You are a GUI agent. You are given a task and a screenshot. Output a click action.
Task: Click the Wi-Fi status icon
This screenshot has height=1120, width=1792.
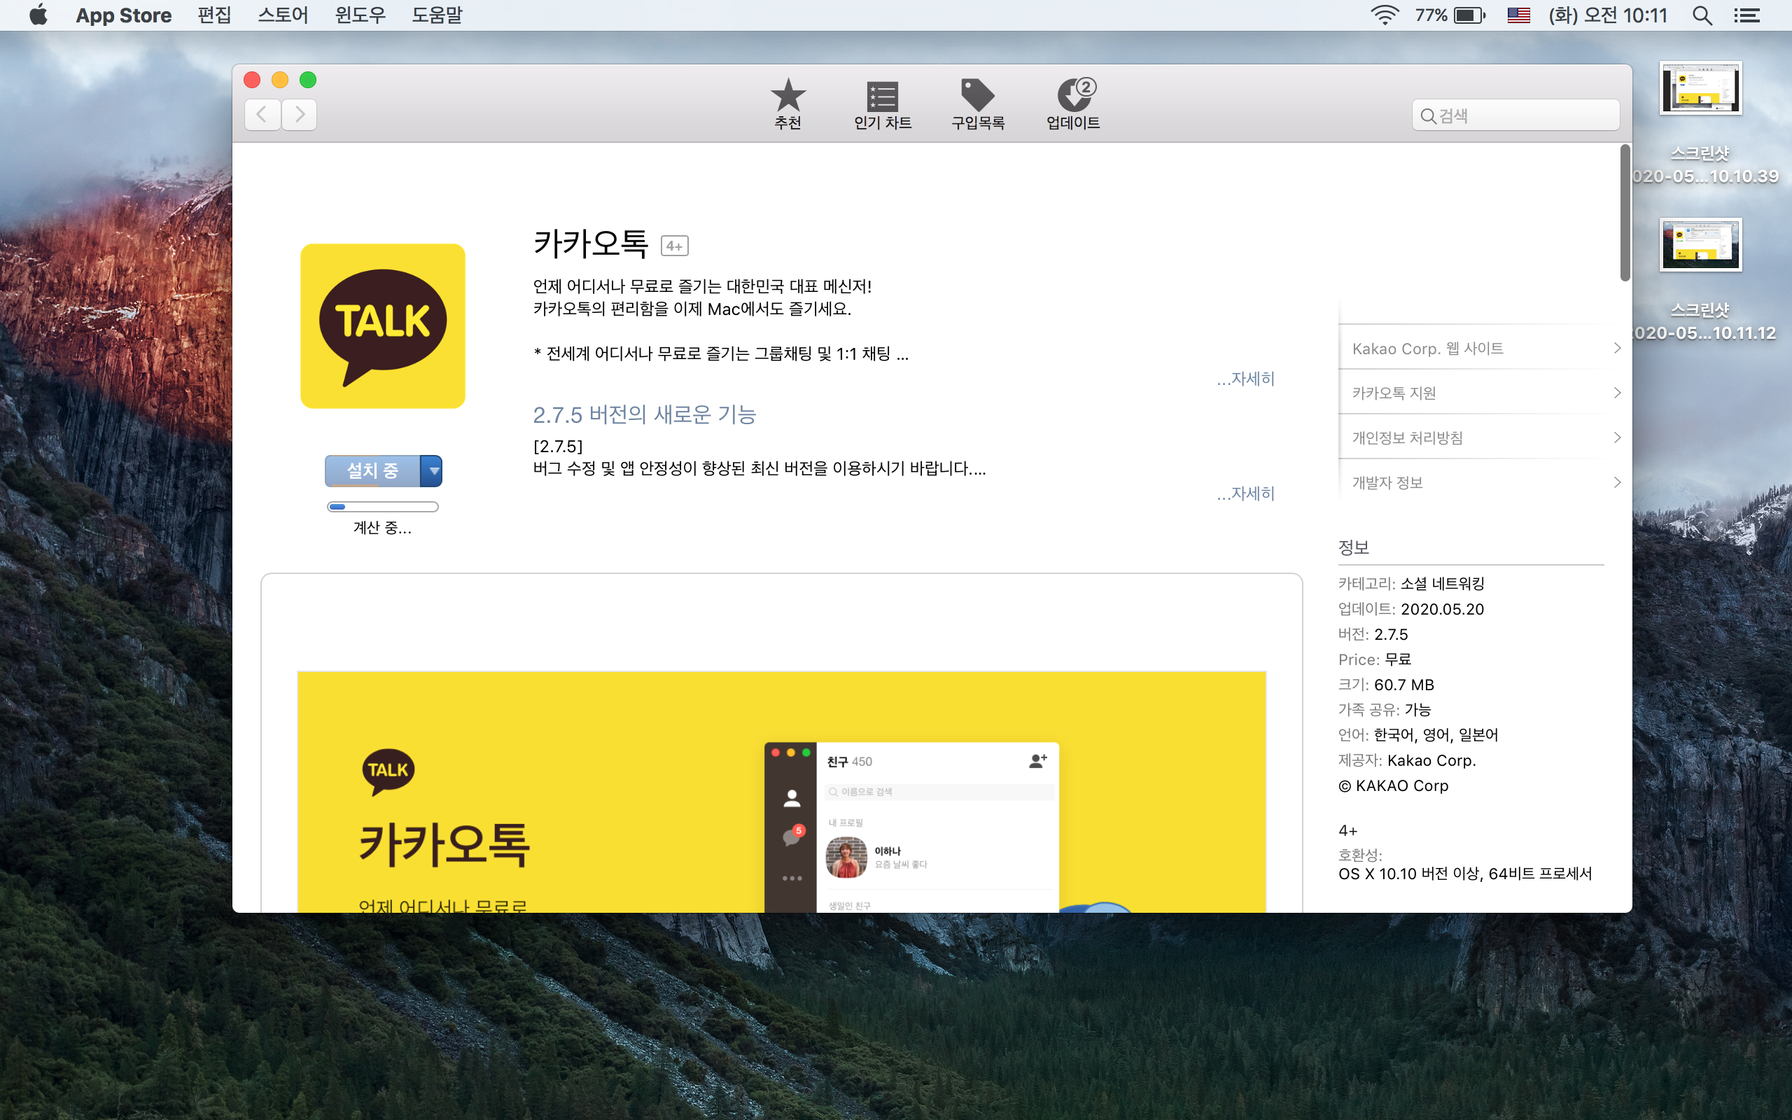[1384, 15]
